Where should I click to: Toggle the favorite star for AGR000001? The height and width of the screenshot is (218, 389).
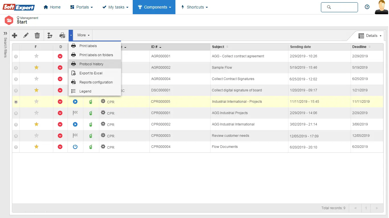click(x=36, y=56)
